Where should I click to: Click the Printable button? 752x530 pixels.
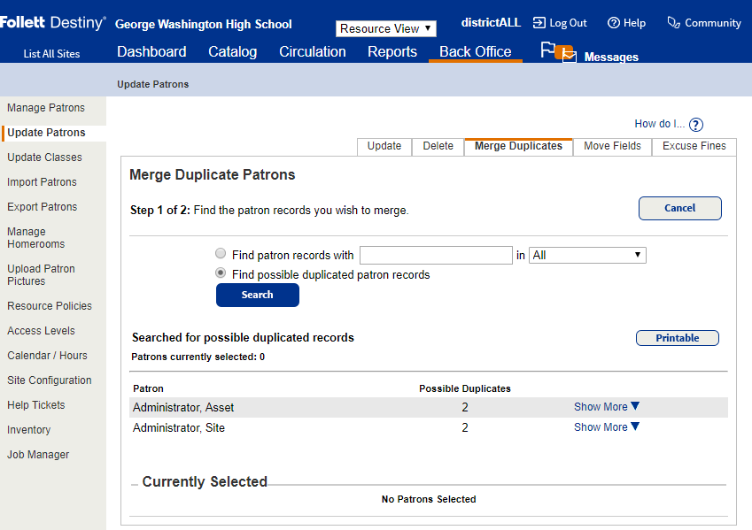pos(677,338)
